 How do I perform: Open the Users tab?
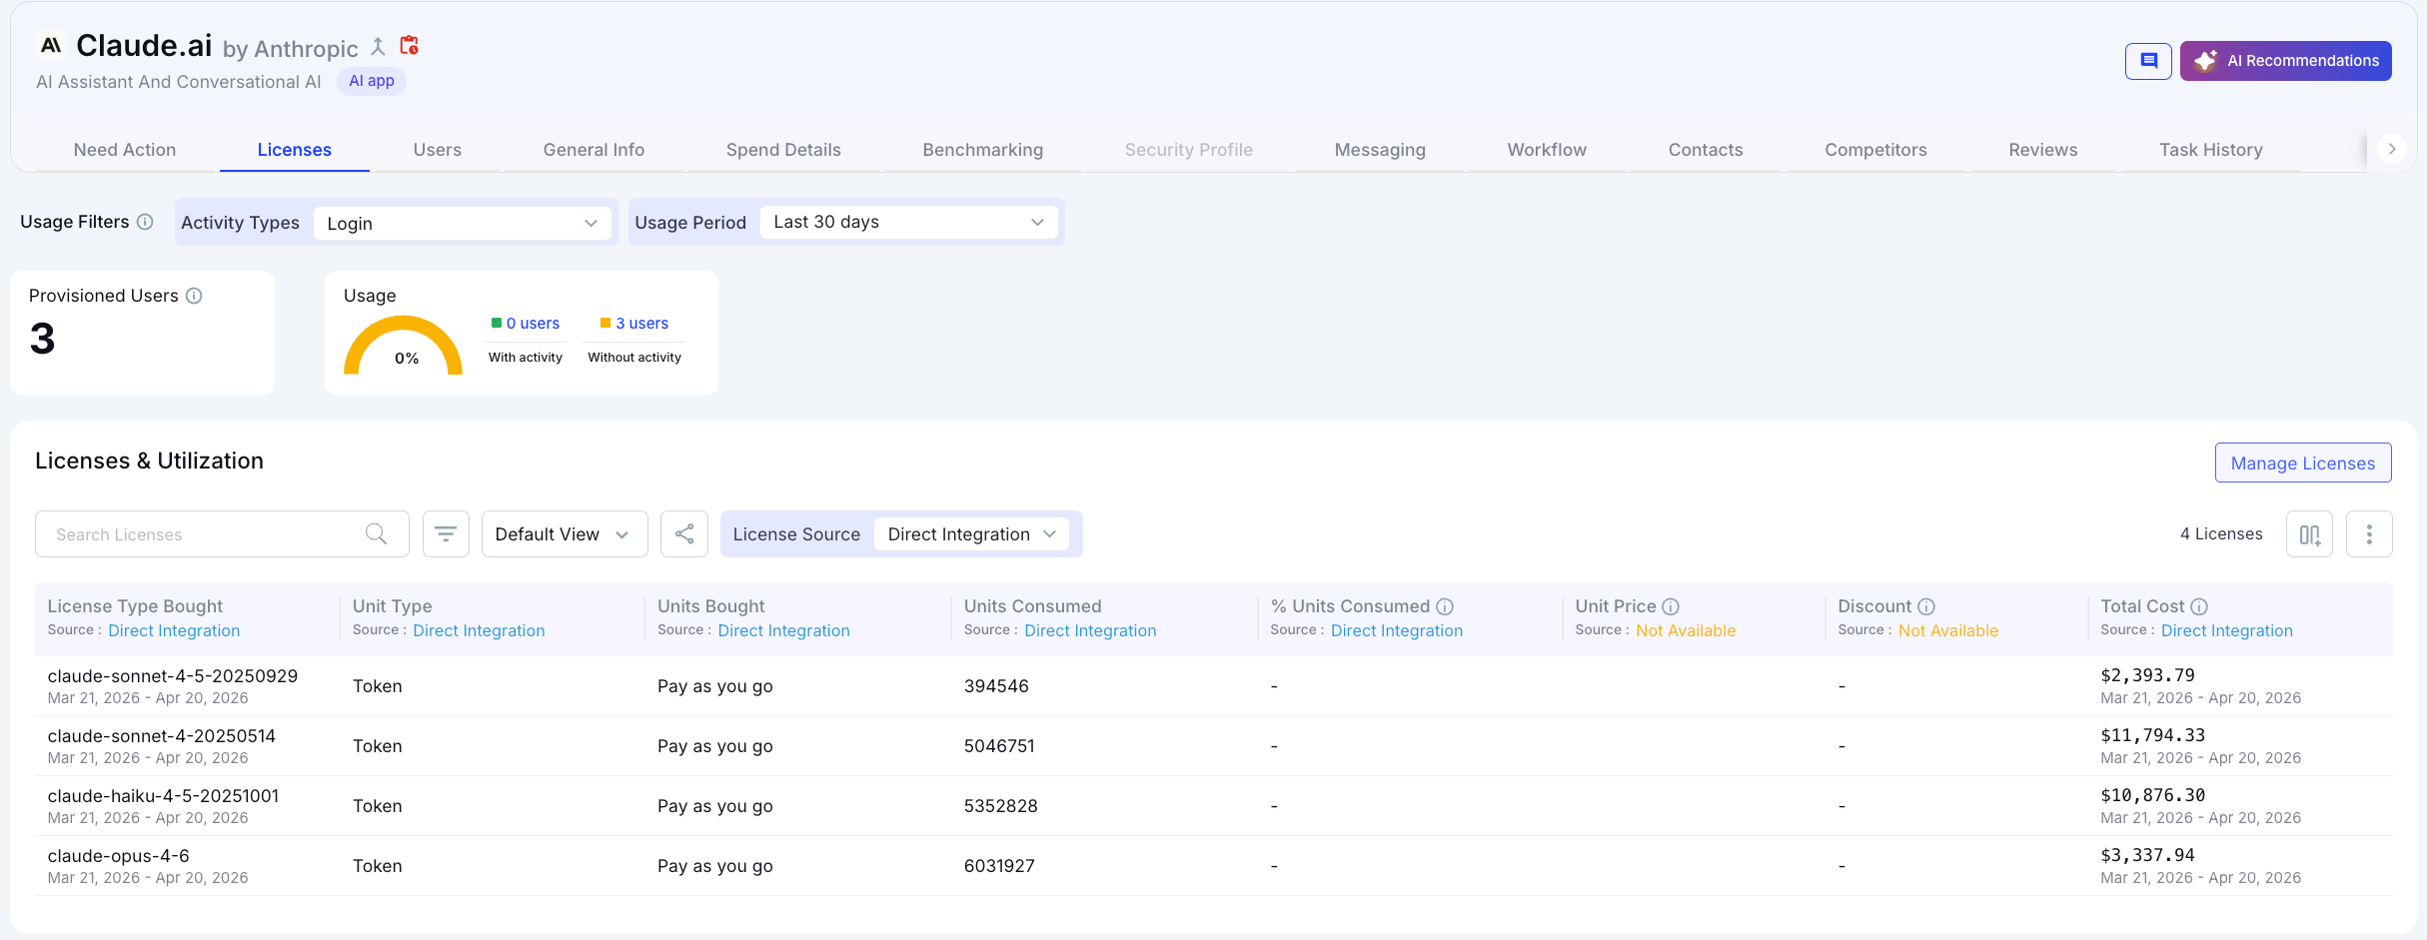click(438, 150)
